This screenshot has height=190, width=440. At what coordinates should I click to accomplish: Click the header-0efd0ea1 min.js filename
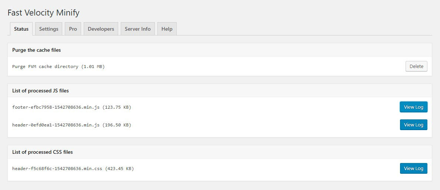(x=56, y=125)
